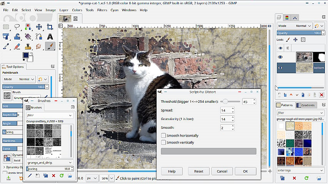Viewport: 328px width, 184px height.
Task: Select the Smudge tool
Action: pyautogui.click(x=39, y=46)
